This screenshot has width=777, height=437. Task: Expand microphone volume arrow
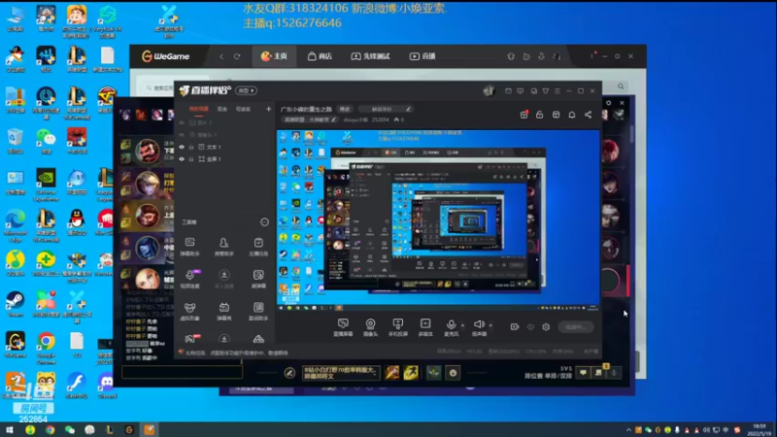tap(463, 325)
